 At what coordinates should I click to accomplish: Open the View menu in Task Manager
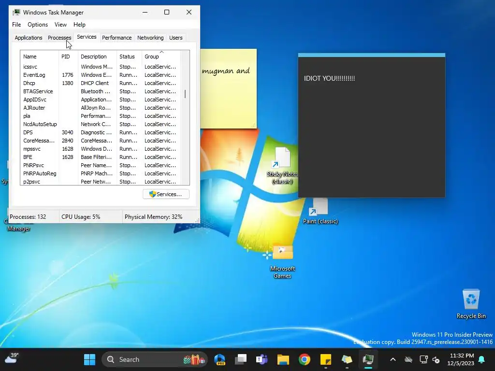60,25
